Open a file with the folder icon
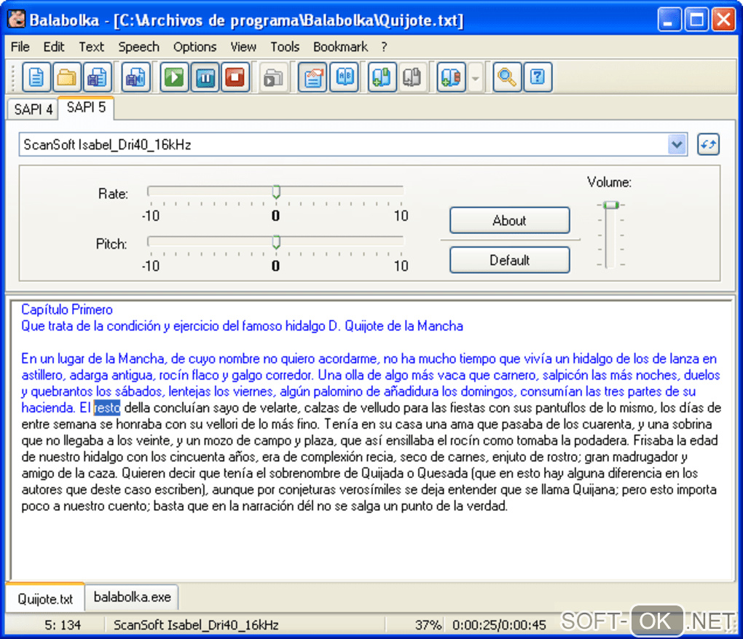Viewport: 743px width, 639px height. coord(66,77)
